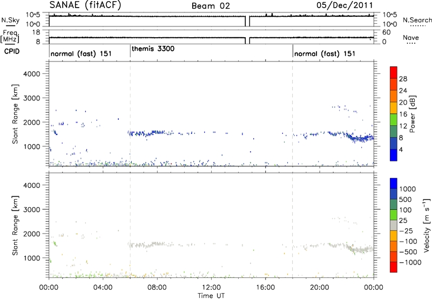The width and height of the screenshot is (432, 299).
Task: Select the orange 20–24 dB Power colorbar segment
Action: coord(394,96)
